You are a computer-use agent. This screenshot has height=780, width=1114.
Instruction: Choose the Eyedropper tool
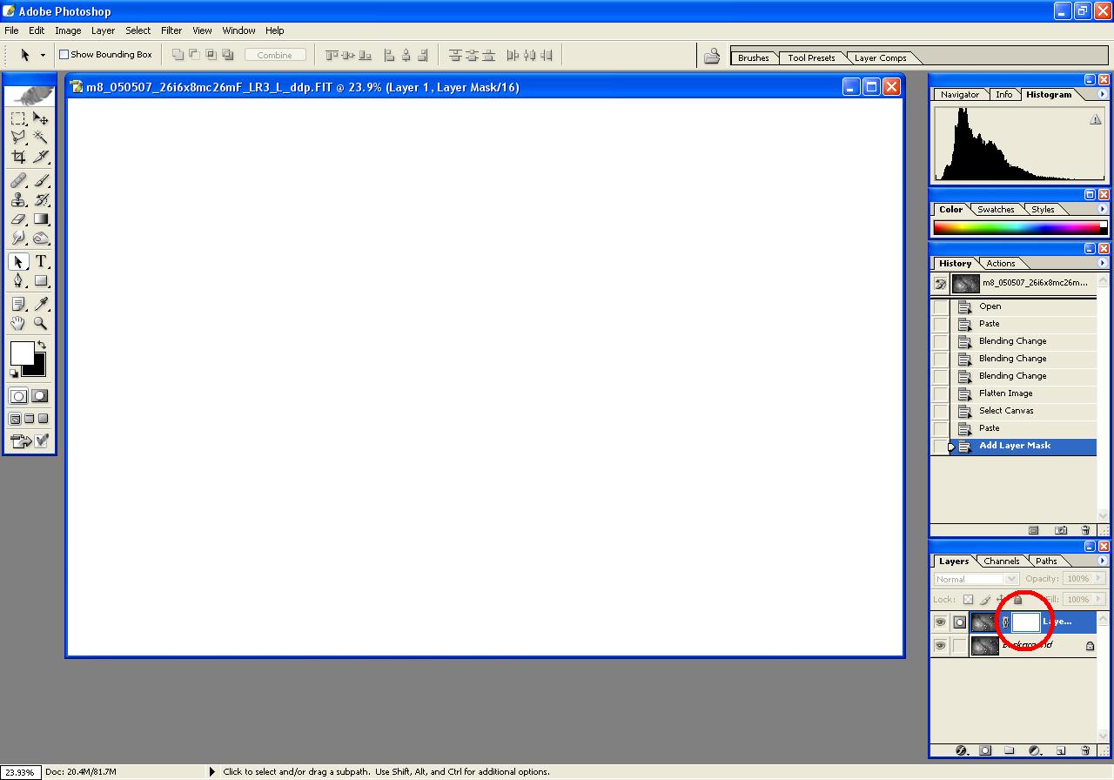[x=40, y=304]
